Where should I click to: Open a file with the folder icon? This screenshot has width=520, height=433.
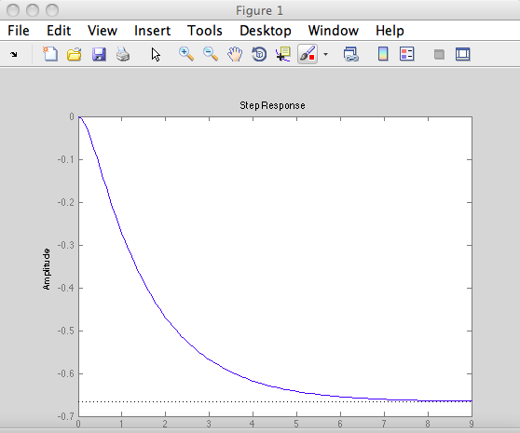pos(75,54)
